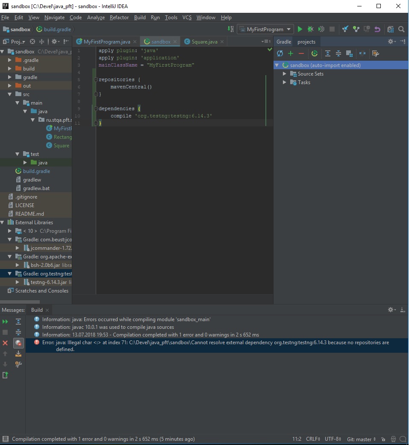Click the VCS commit changes icon
Screen dimensions: 409x445
(x=356, y=29)
